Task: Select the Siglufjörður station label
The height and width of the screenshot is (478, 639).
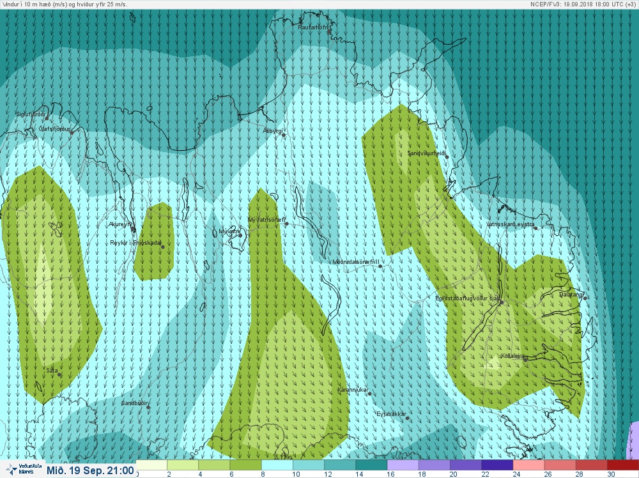Action: [31, 114]
